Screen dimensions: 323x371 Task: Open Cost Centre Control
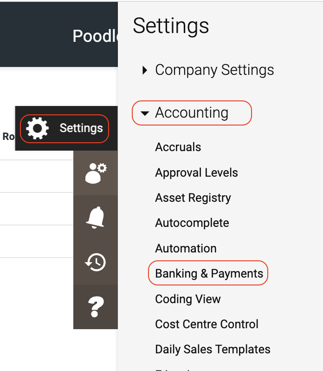(207, 324)
